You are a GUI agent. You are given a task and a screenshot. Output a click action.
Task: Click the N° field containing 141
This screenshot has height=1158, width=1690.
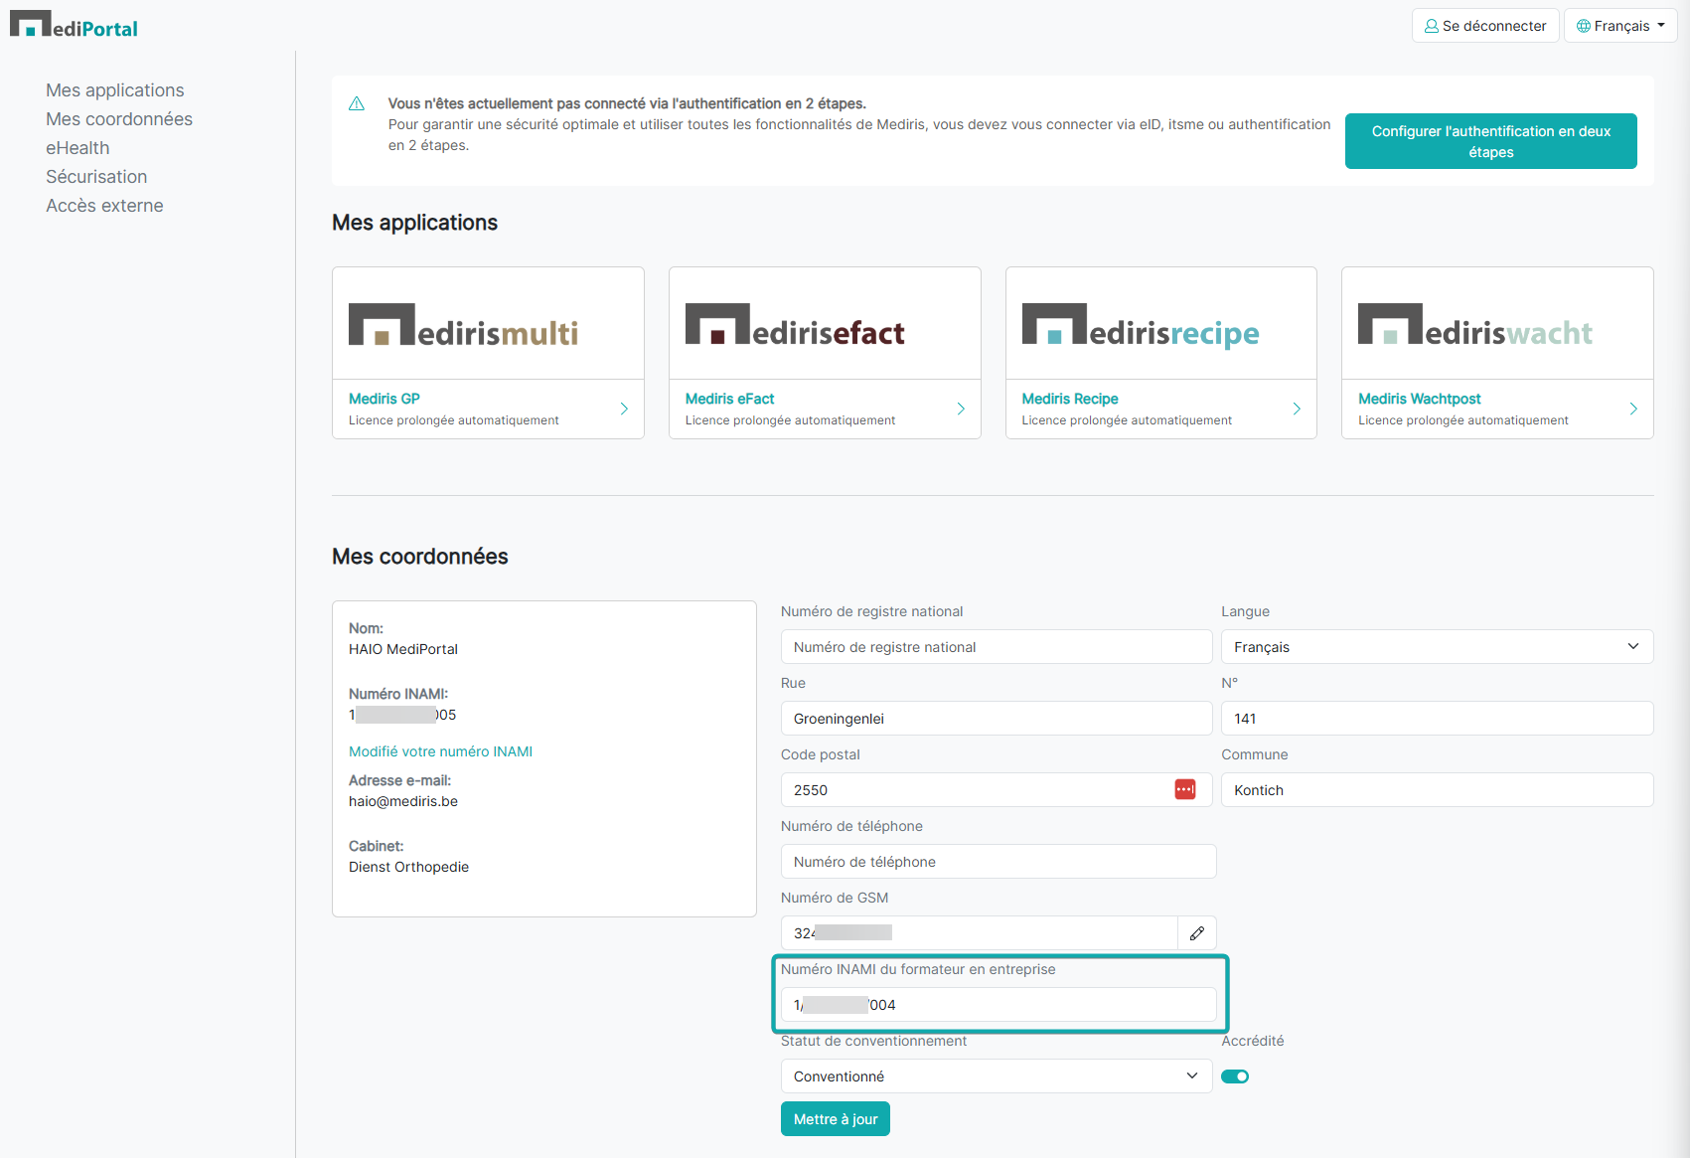click(x=1437, y=718)
